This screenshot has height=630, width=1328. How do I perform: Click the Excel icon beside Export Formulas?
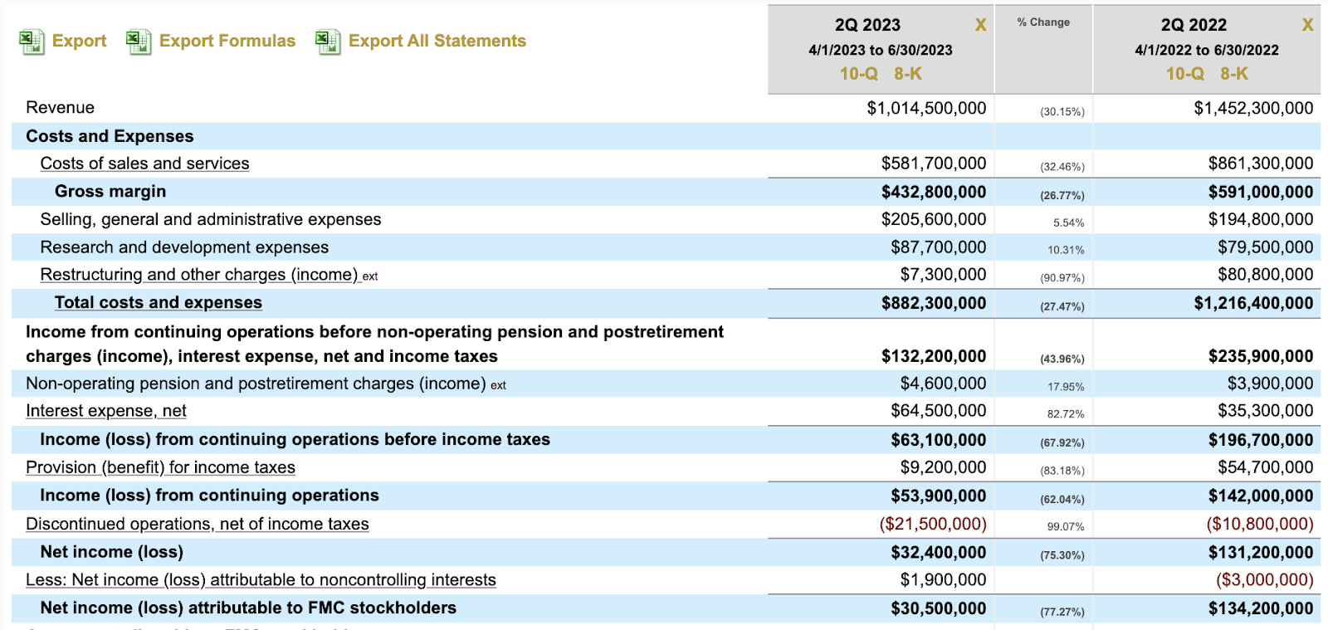coord(139,42)
